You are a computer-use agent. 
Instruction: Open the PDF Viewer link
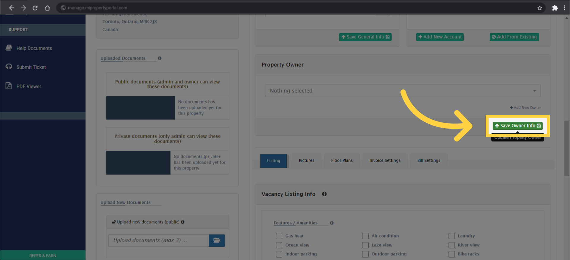29,86
